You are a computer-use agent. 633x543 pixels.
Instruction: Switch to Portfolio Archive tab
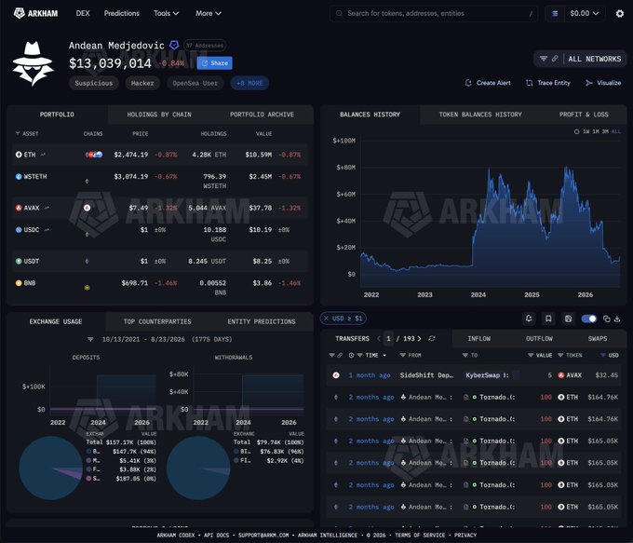pyautogui.click(x=262, y=115)
